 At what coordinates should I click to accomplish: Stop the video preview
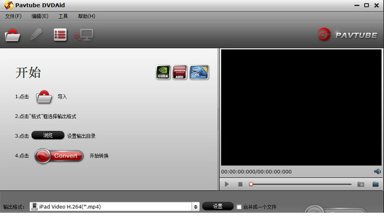pos(240,184)
